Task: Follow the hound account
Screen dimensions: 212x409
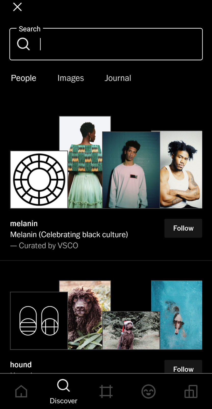Action: point(183,367)
